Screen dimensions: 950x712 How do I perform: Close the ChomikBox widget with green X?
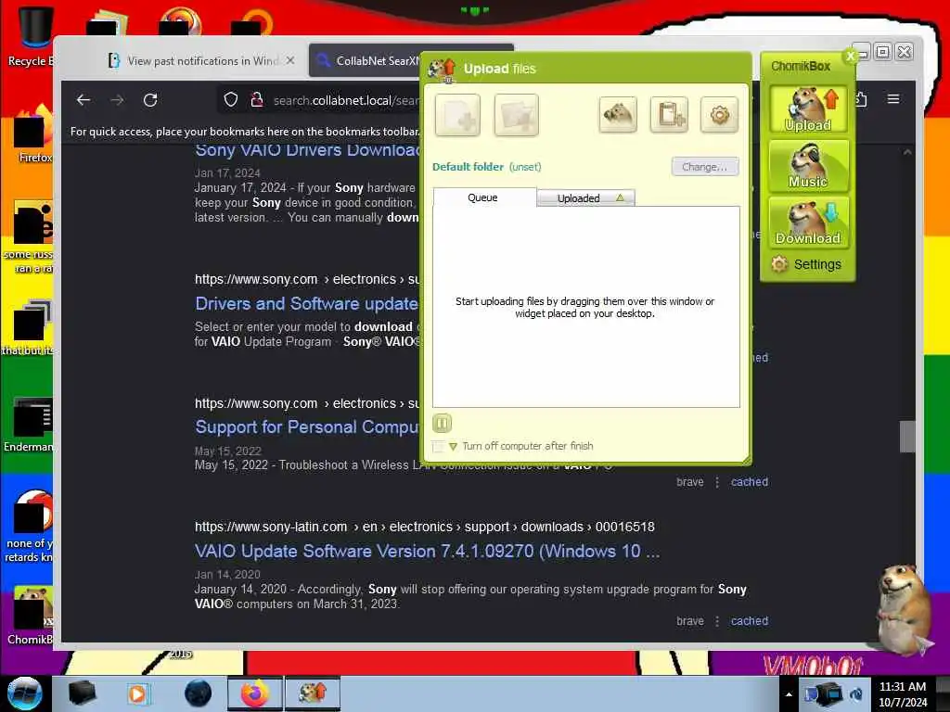851,56
